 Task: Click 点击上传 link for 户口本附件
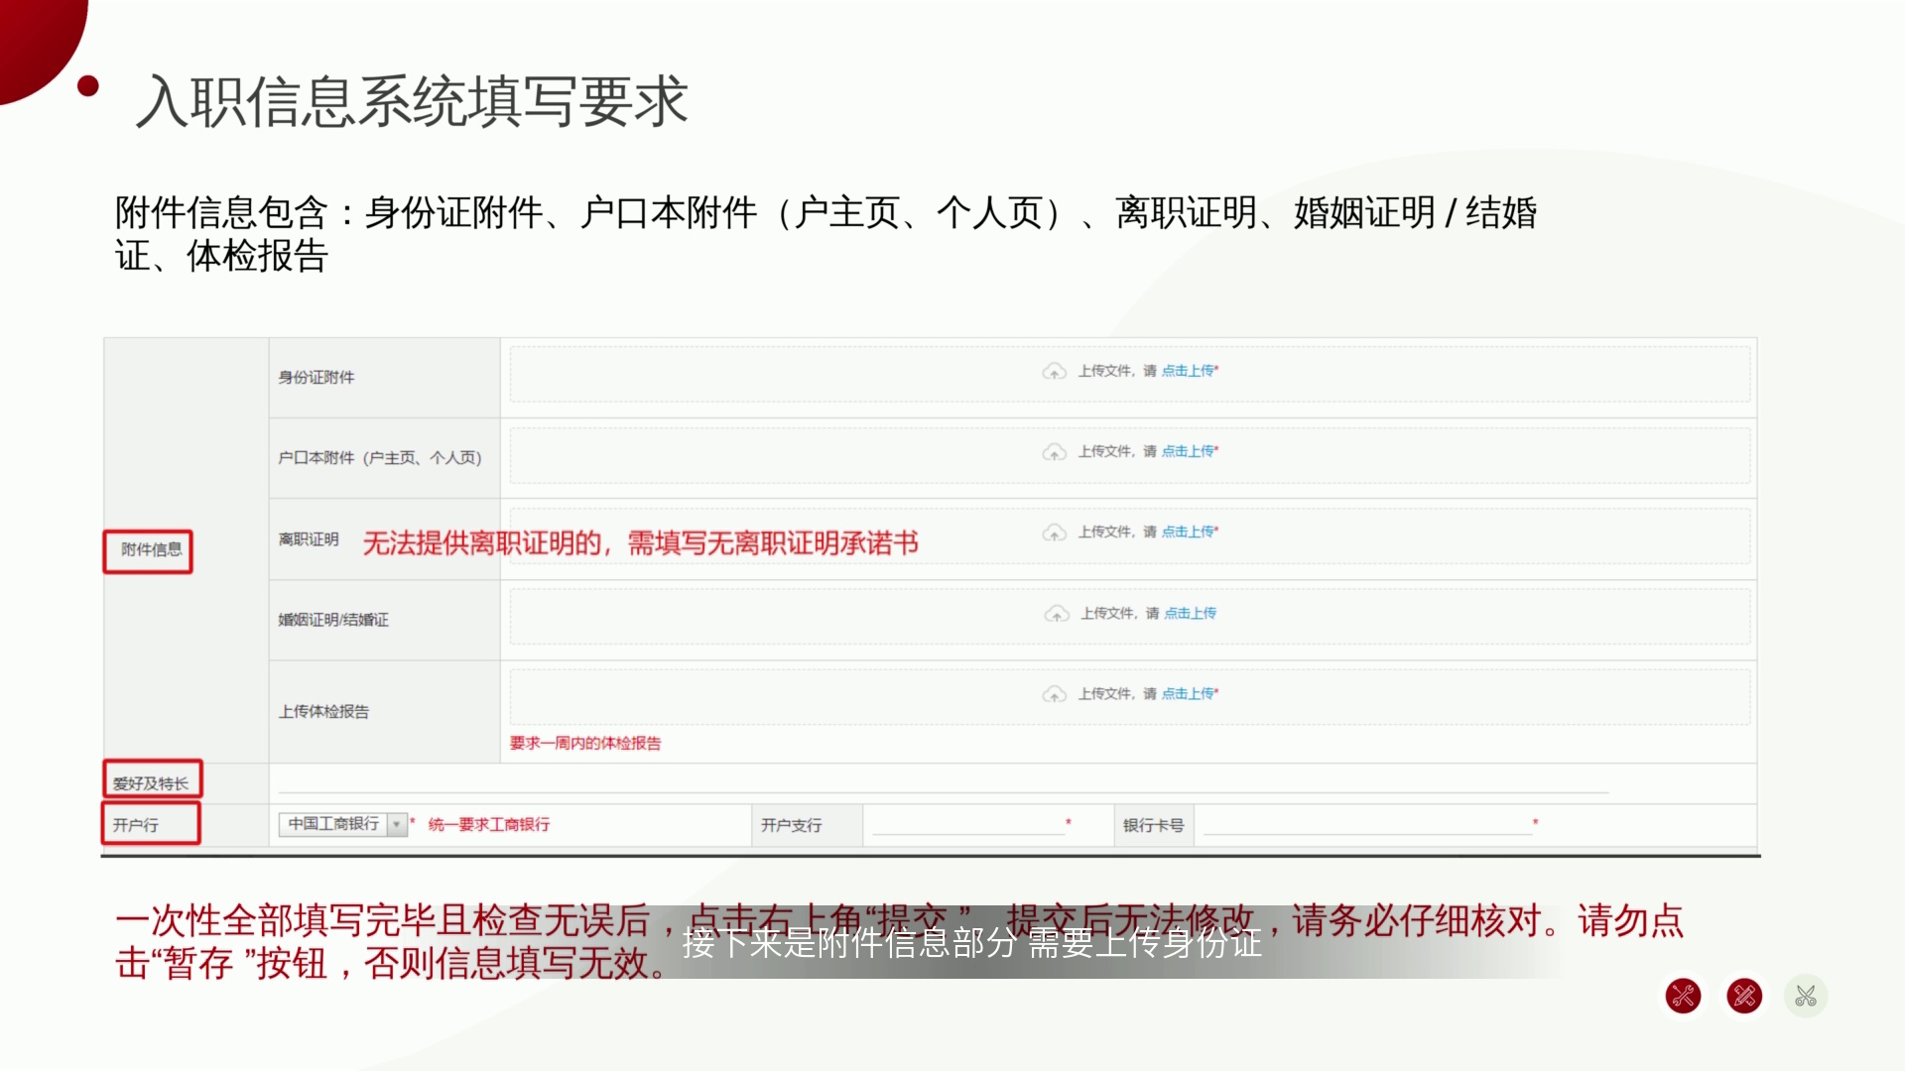(x=1188, y=451)
